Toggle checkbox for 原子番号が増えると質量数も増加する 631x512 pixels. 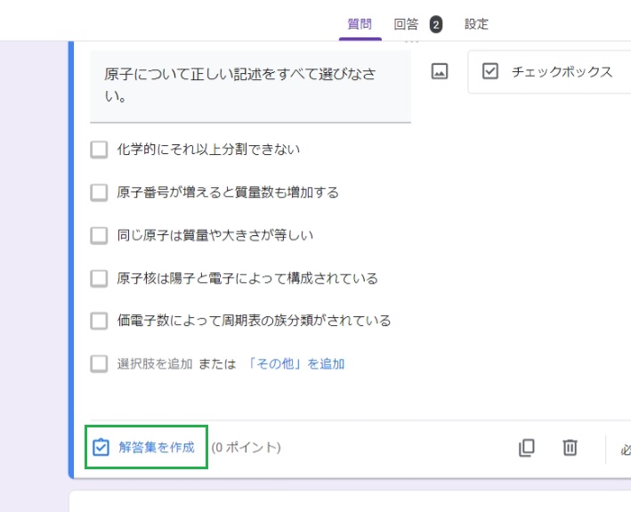pos(99,192)
